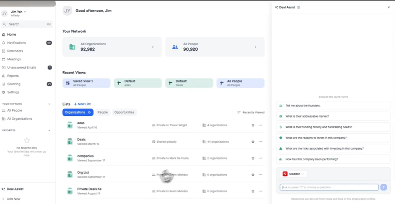395x204 pixels.
Task: Click the Deal Assist info icon
Action: click(298, 7)
